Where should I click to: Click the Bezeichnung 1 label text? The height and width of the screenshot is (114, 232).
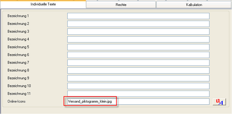pos(18,16)
